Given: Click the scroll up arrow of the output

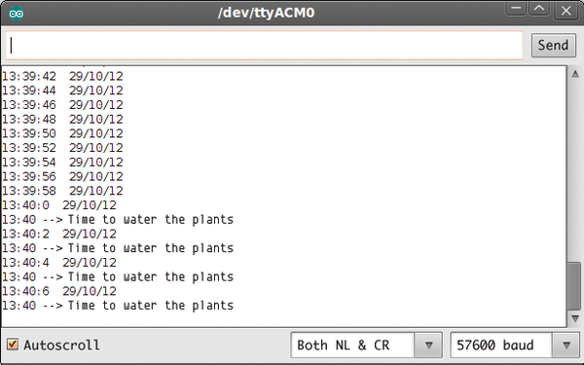Looking at the screenshot, I should click(x=575, y=74).
